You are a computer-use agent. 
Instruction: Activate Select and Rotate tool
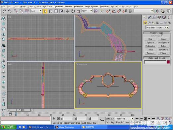(x=73, y=11)
